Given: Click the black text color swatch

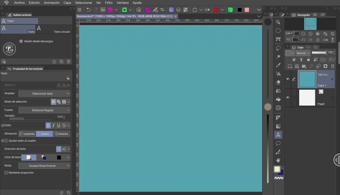Looking at the screenshot, I should [59, 157].
